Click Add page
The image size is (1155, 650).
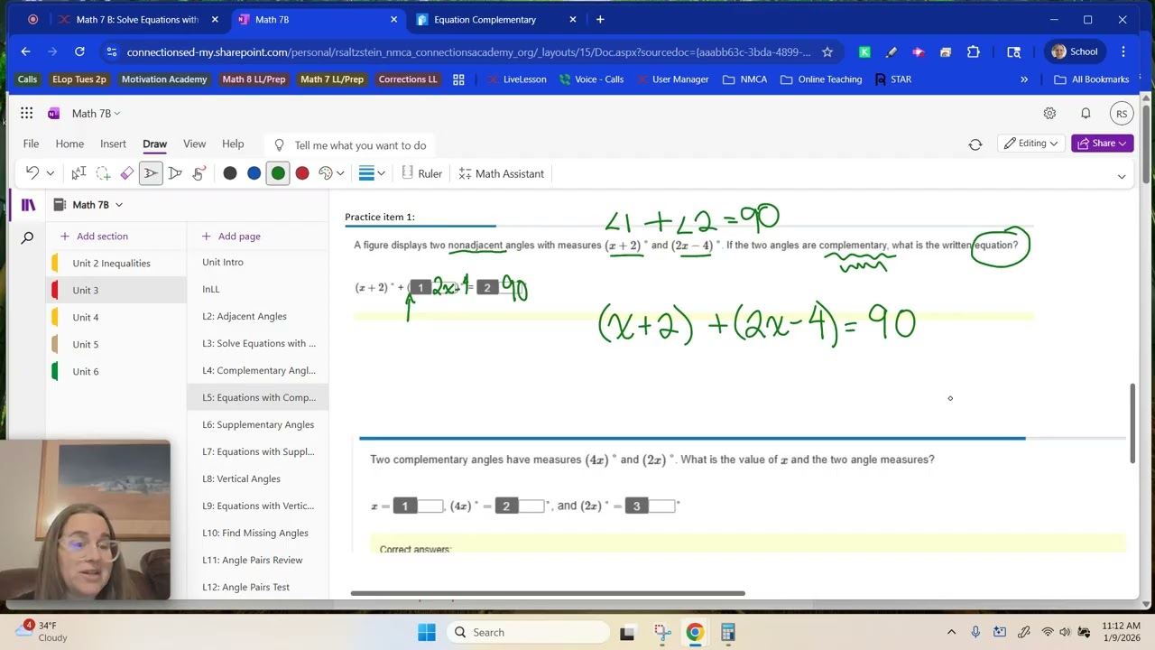click(x=231, y=236)
